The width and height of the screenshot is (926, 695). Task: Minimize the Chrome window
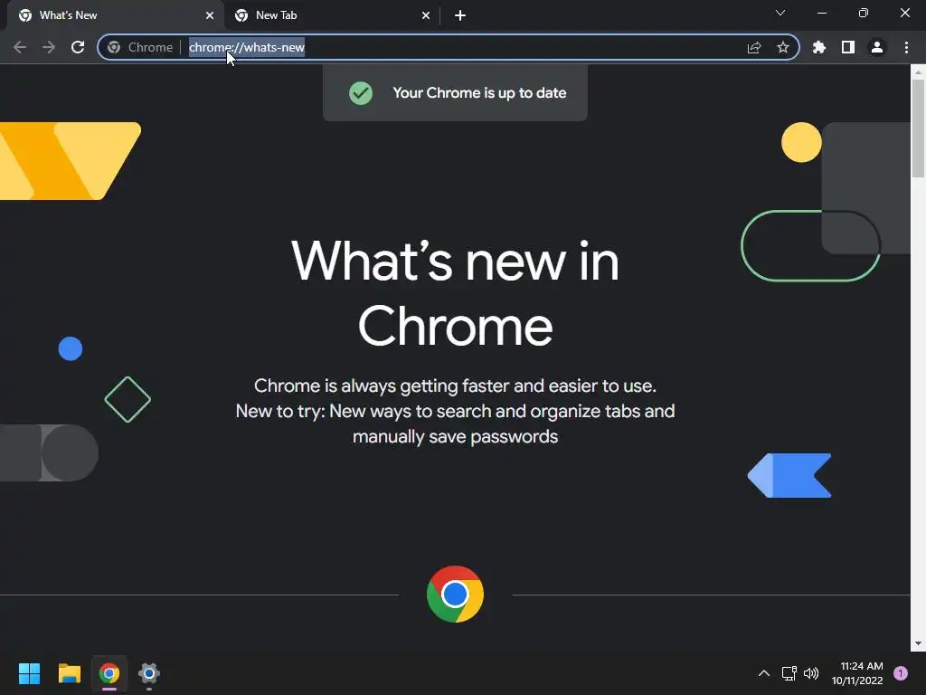[x=821, y=13]
